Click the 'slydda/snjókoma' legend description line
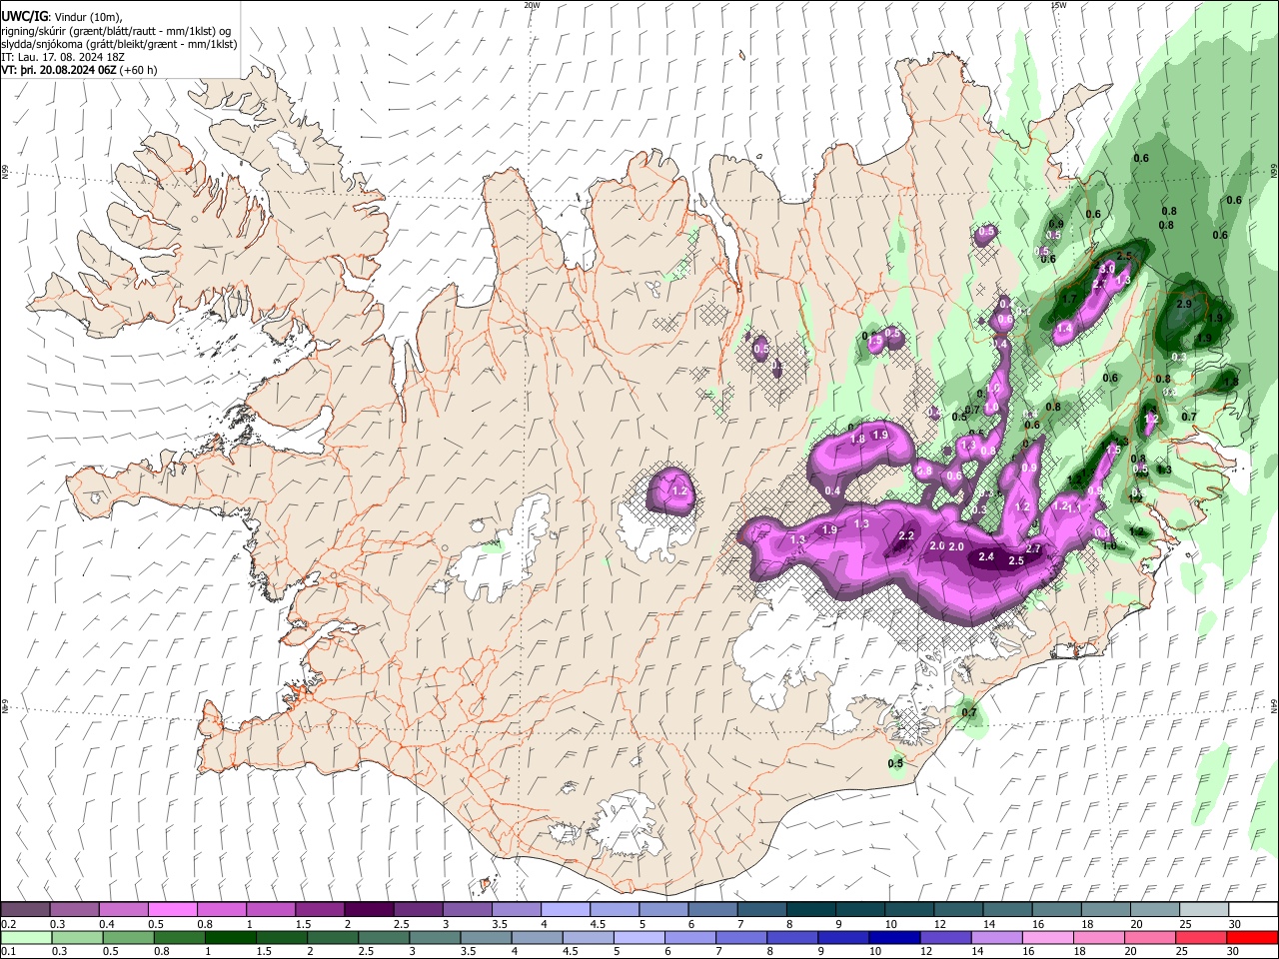This screenshot has width=1279, height=959. (119, 44)
